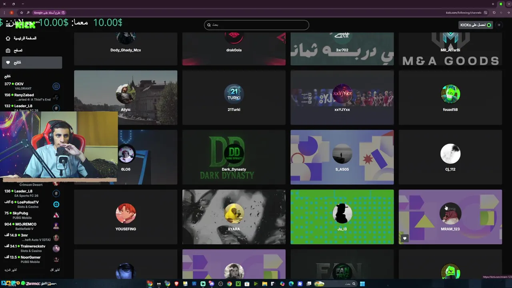Focus the Kick search input field

click(256, 25)
